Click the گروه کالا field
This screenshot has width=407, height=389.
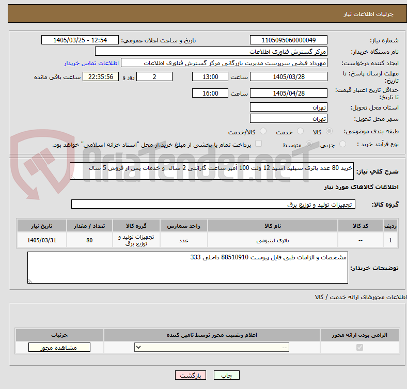213,204
